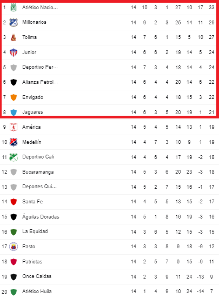Screen dimensions: 219x298
Task: Open the Alianza Petrol... team name
Action: pos(40,82)
